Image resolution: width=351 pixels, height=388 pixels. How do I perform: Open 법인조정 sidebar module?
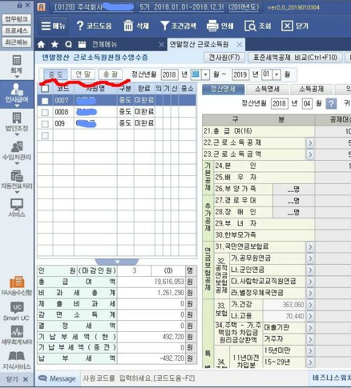(16, 123)
